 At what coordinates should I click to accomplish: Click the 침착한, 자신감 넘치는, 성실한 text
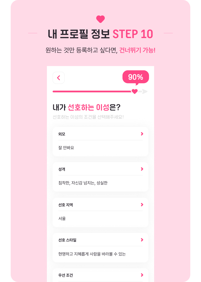tap(83, 183)
